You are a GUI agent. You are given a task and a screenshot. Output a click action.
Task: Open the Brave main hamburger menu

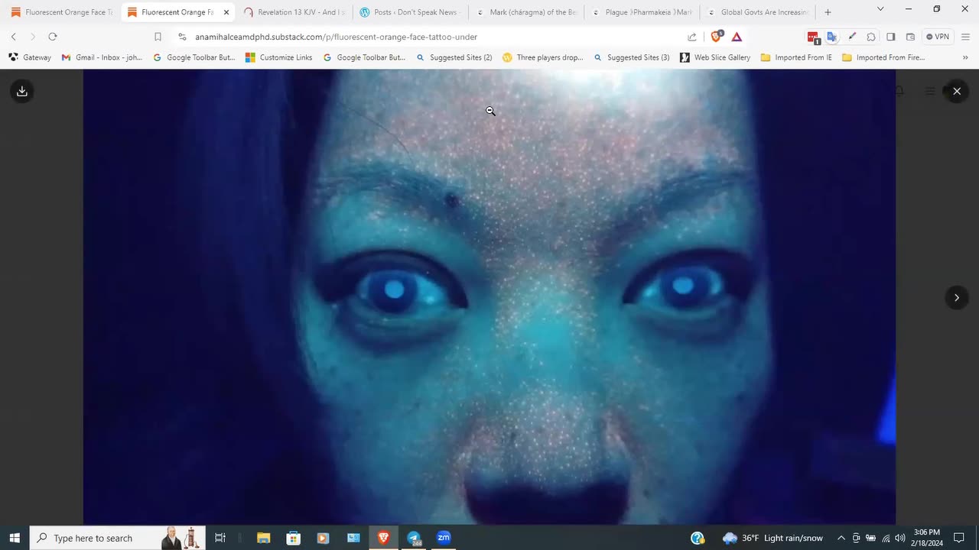point(964,37)
